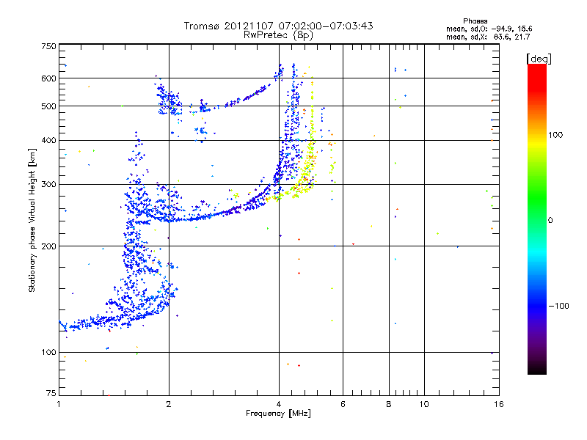Viewport: 587px width, 440px height.
Task: Click the x-axis tick label '6'
Action: click(x=343, y=404)
